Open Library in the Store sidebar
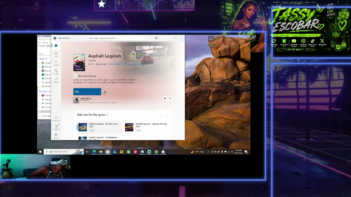351x197 pixels. tap(56, 136)
